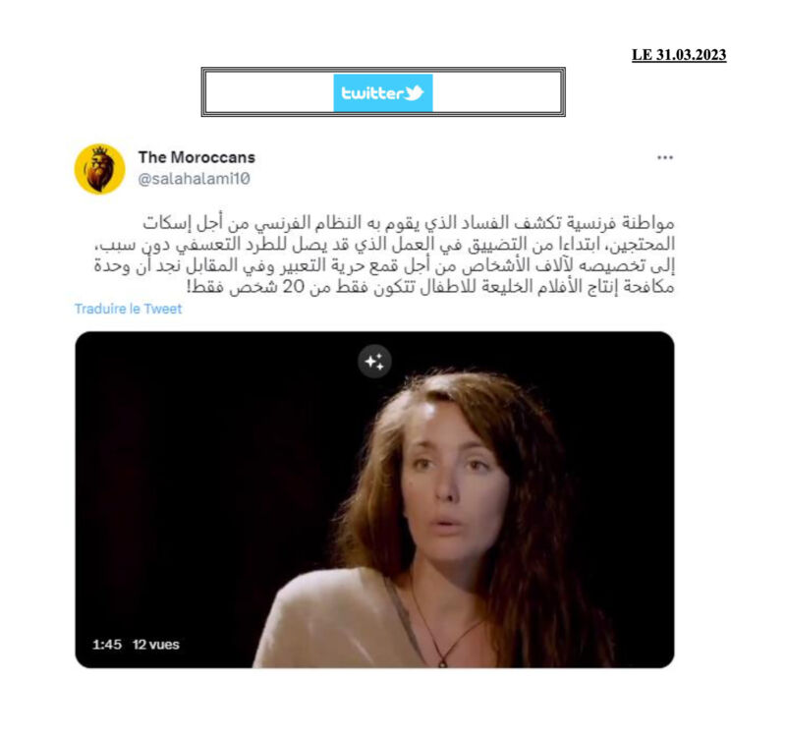786x739 pixels.
Task: Click the last line mentioning 20 in tweet
Action: point(430,287)
